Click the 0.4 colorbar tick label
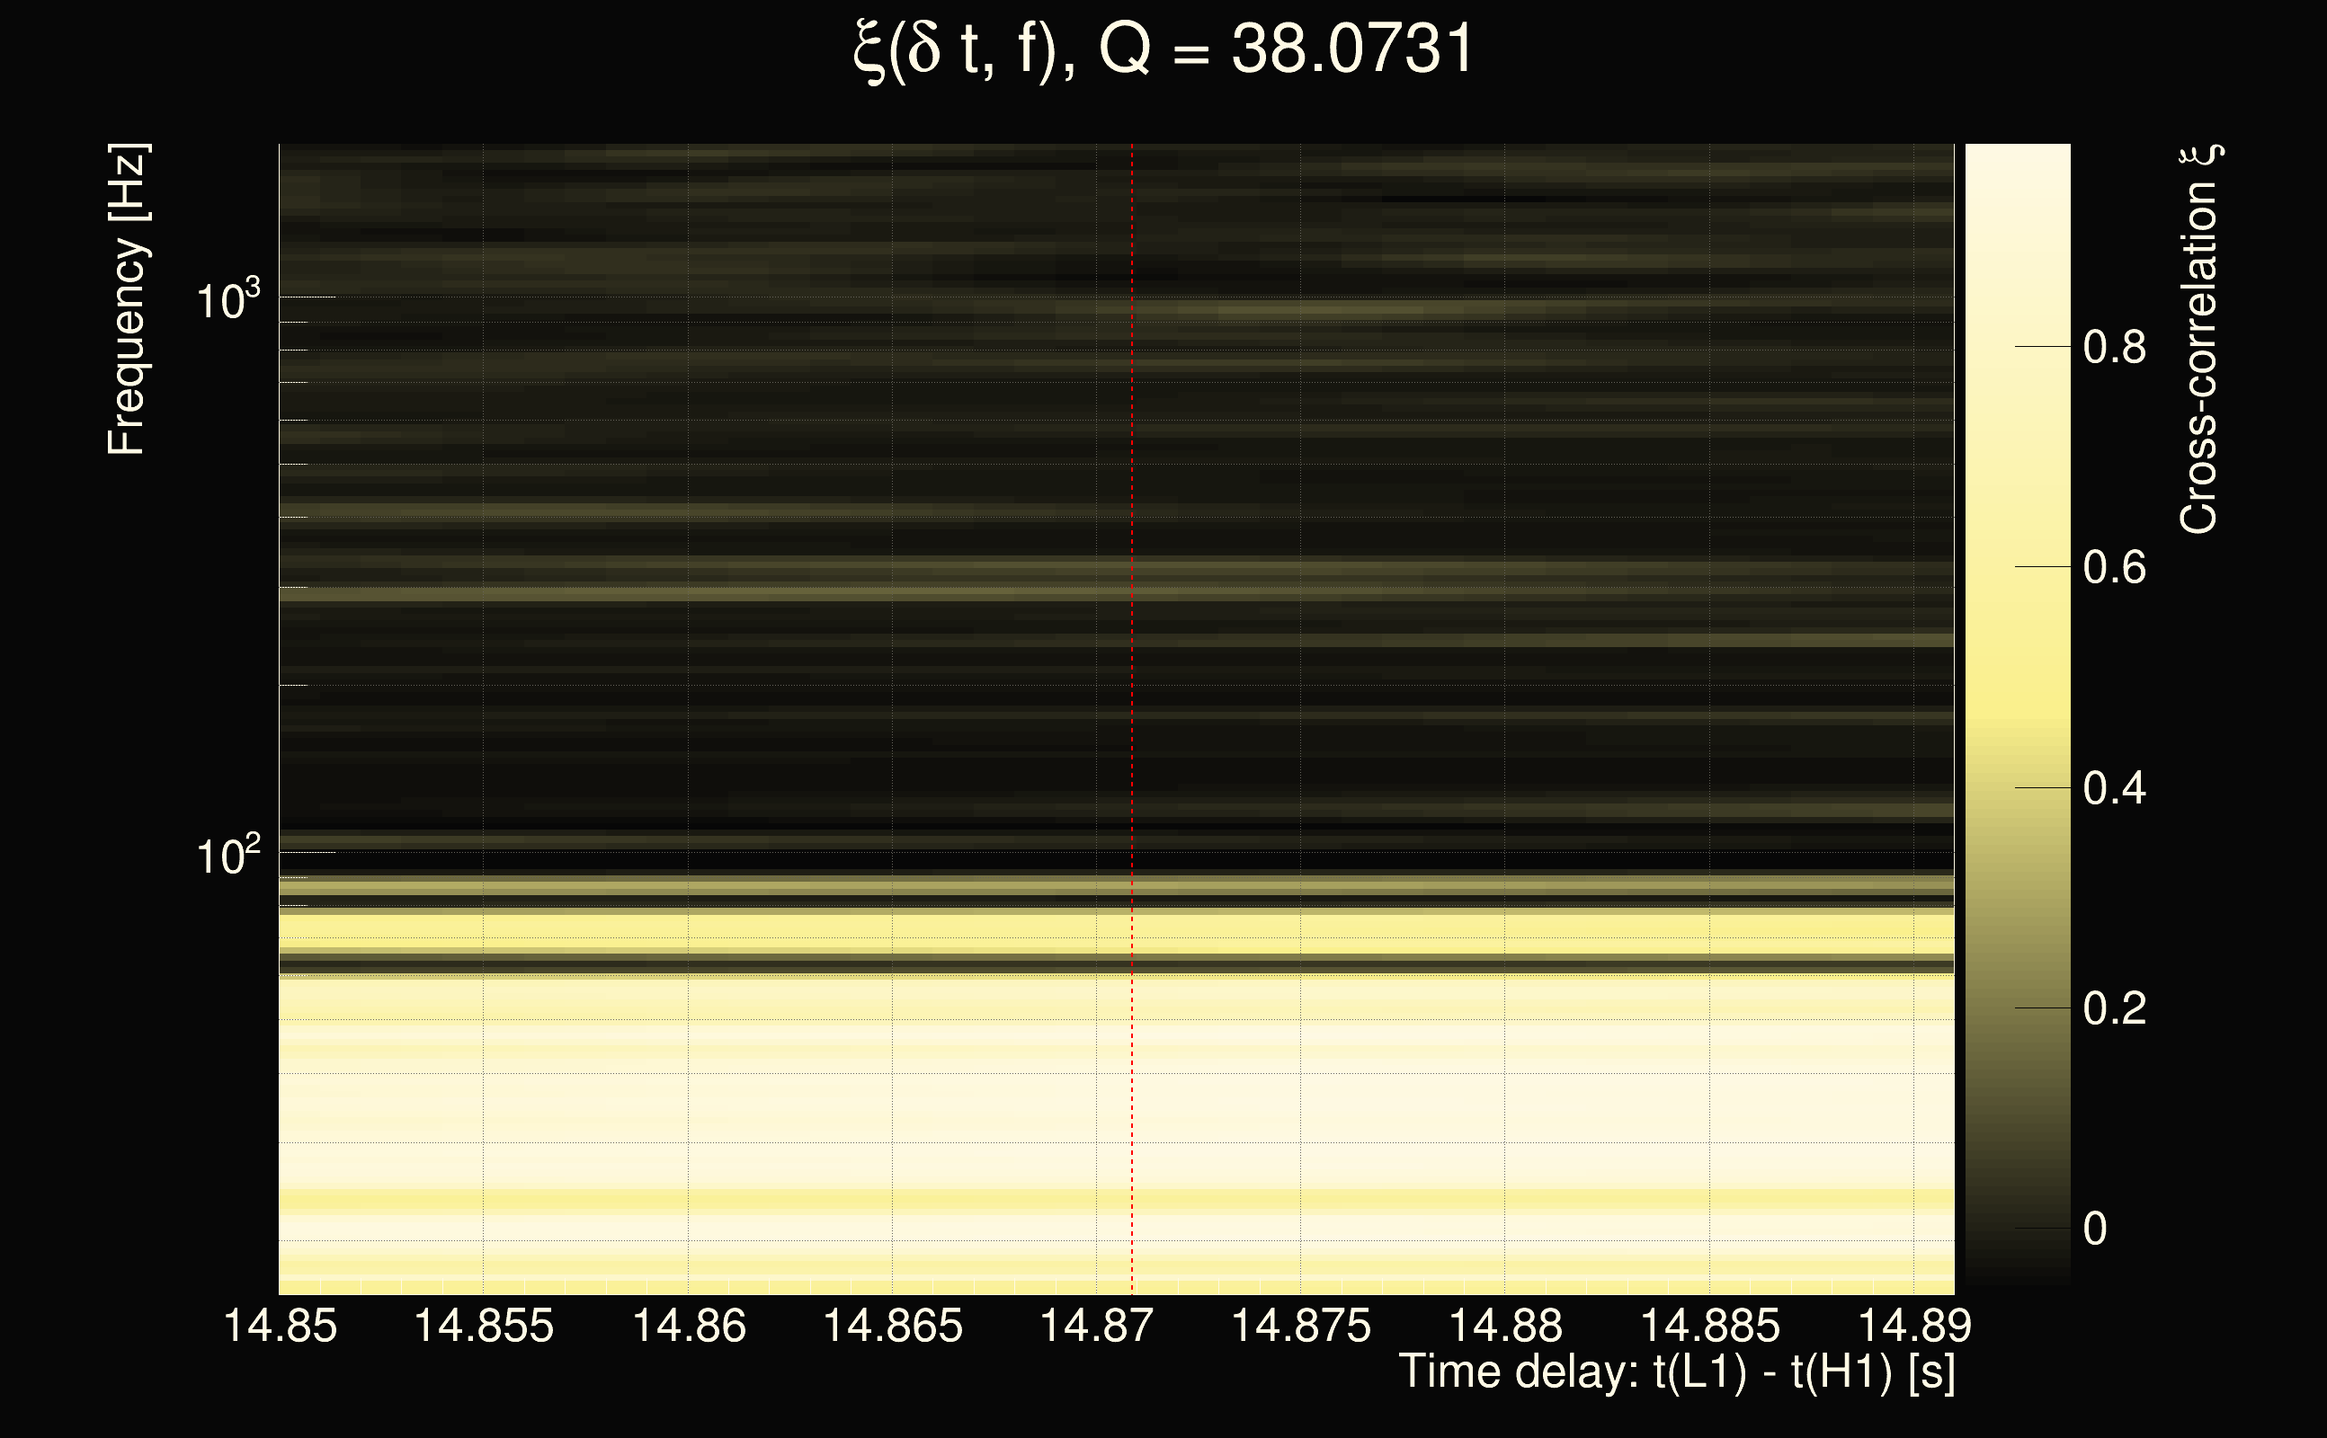2327x1438 pixels. 2114,788
